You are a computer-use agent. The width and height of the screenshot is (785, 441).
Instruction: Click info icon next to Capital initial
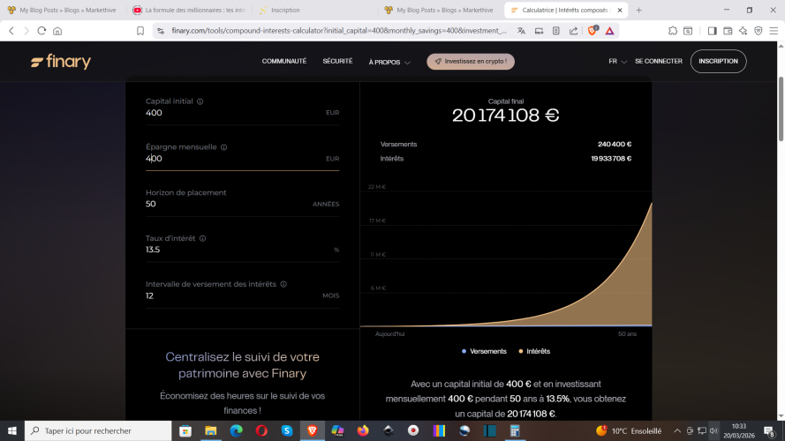coord(200,101)
